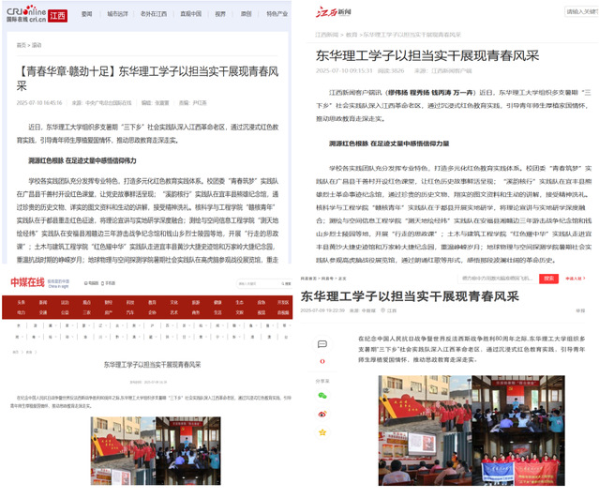599x498 pixels.
Task: Go to 教育 in Jiangxi News breadcrumb
Action: point(352,35)
